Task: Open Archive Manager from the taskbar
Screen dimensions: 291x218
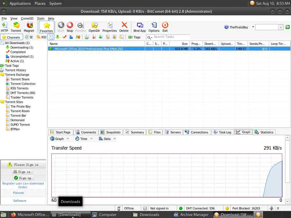Action: 191,215
